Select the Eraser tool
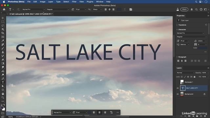 3,60
